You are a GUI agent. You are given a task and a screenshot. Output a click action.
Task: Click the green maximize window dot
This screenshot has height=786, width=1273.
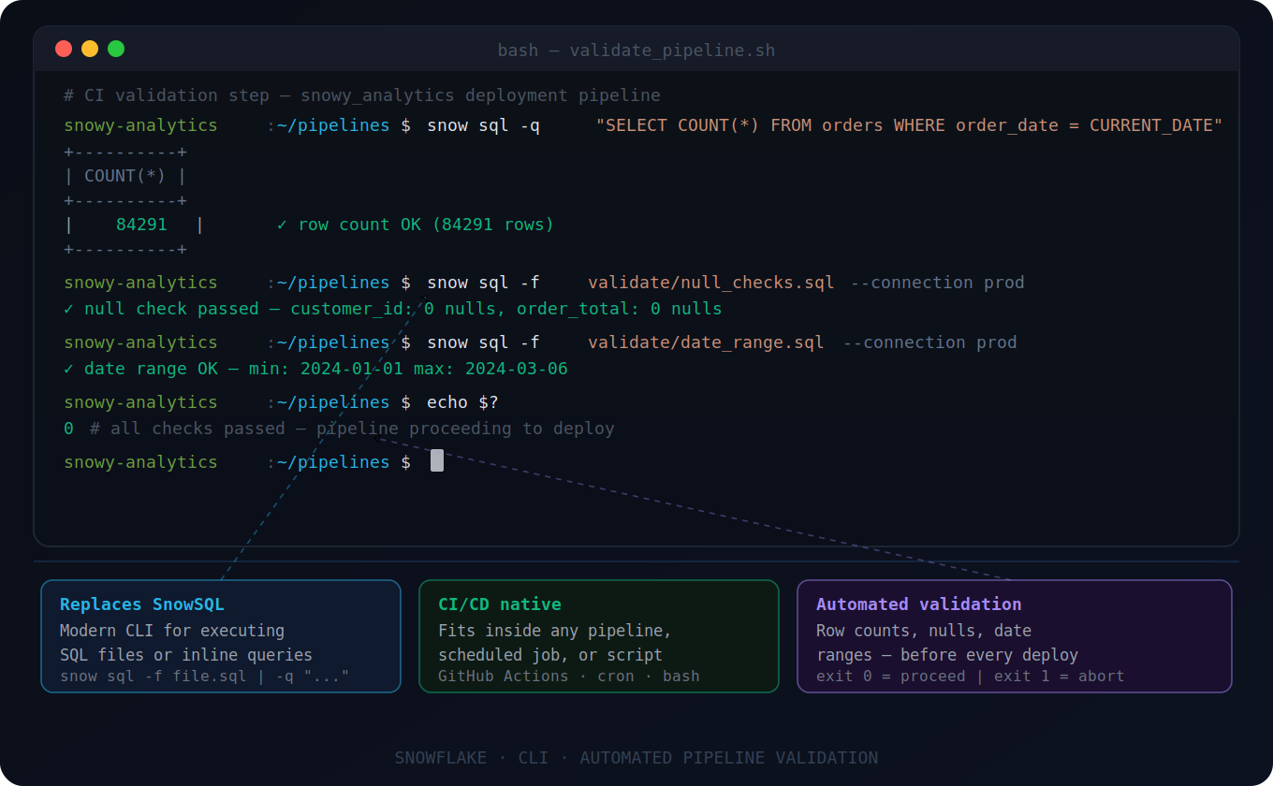(x=116, y=49)
